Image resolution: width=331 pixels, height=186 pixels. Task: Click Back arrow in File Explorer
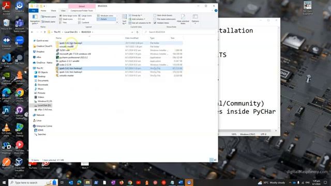(x=32, y=32)
